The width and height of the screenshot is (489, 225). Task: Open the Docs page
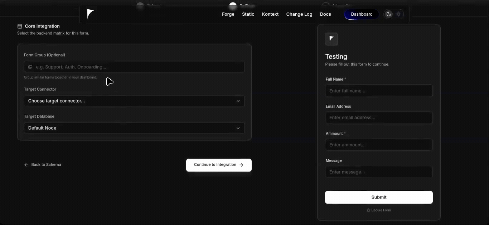point(325,14)
